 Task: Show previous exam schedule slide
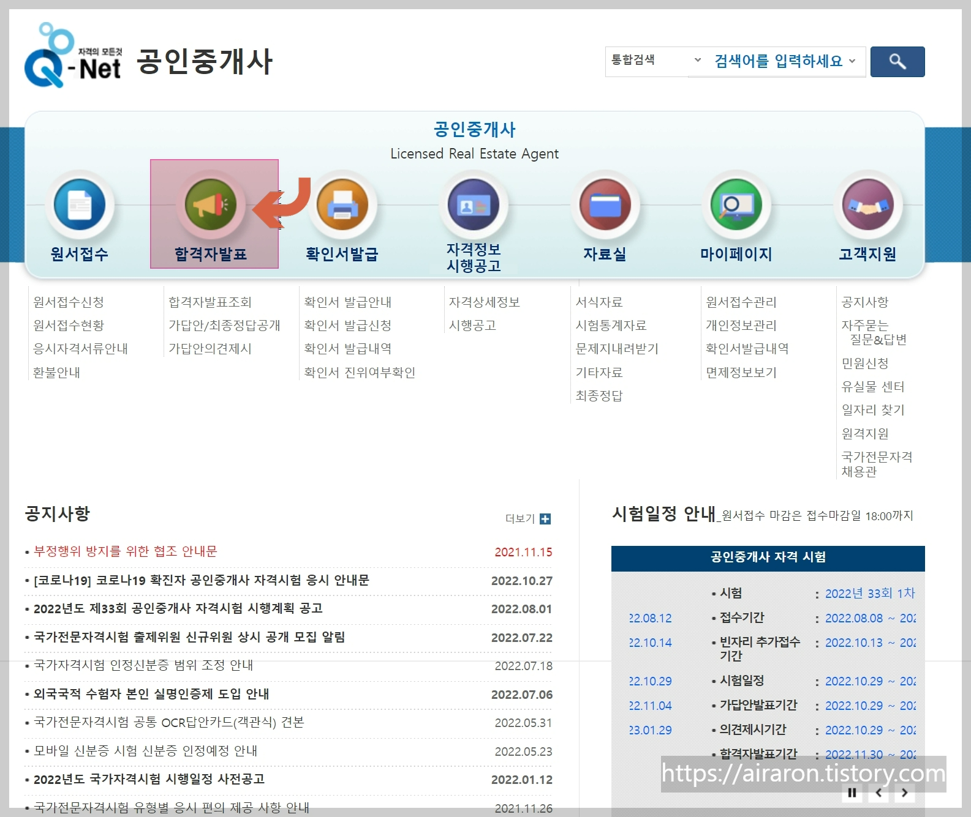pyautogui.click(x=878, y=793)
